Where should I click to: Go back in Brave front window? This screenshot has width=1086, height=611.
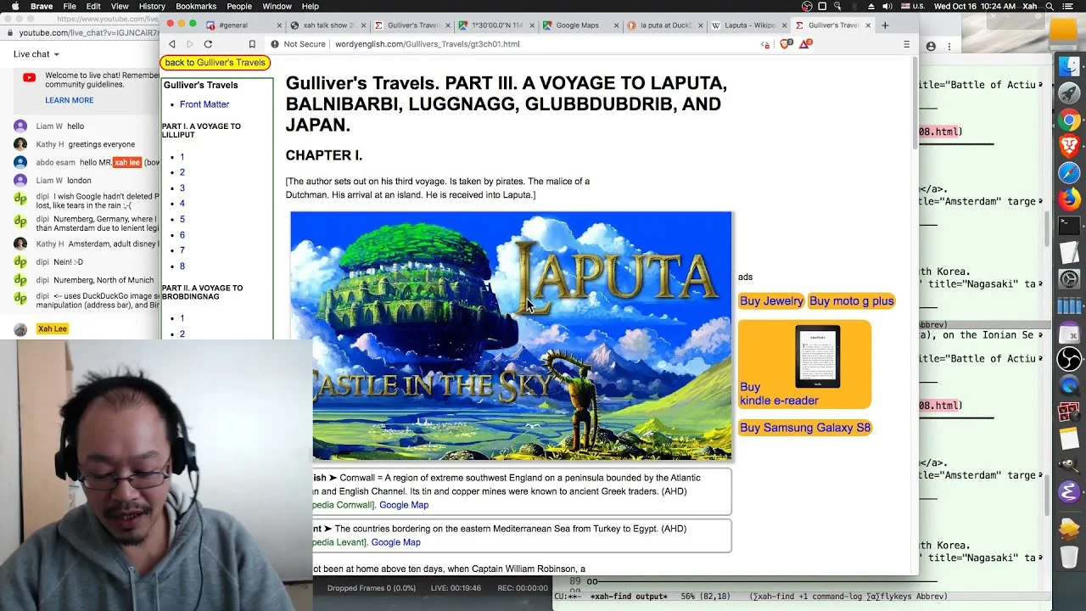pos(172,44)
